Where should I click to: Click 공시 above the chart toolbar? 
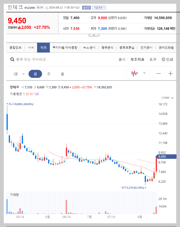tap(122, 59)
